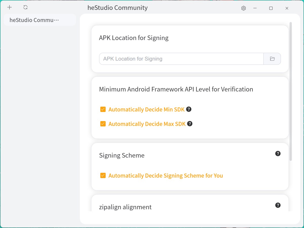Click the 'APK Location for Signing' card title
Screen dimensions: 304x228
pos(134,38)
